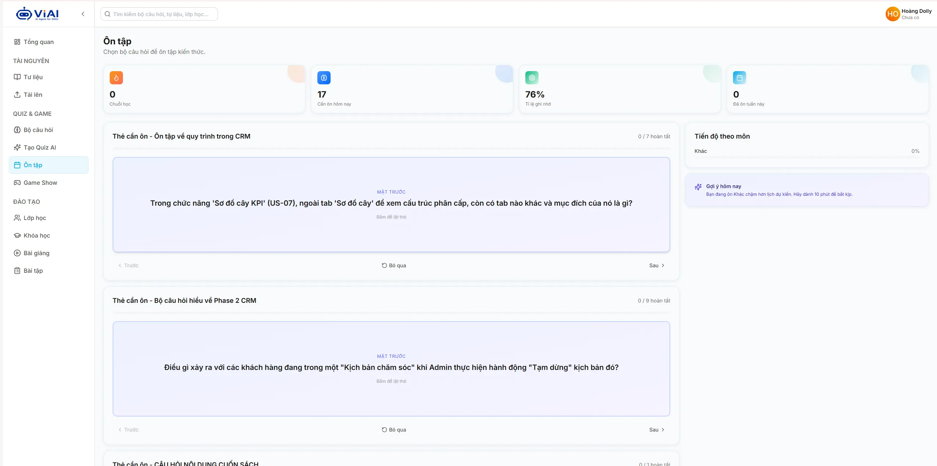Click Sau under the Kịch bản chăm sóc flashcard
The image size is (937, 466).
pos(657,430)
